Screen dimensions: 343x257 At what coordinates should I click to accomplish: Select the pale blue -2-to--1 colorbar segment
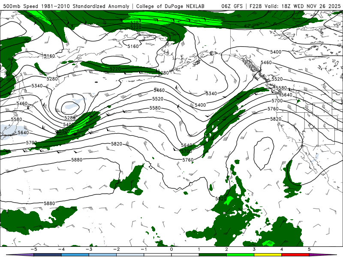pyautogui.click(x=130, y=255)
